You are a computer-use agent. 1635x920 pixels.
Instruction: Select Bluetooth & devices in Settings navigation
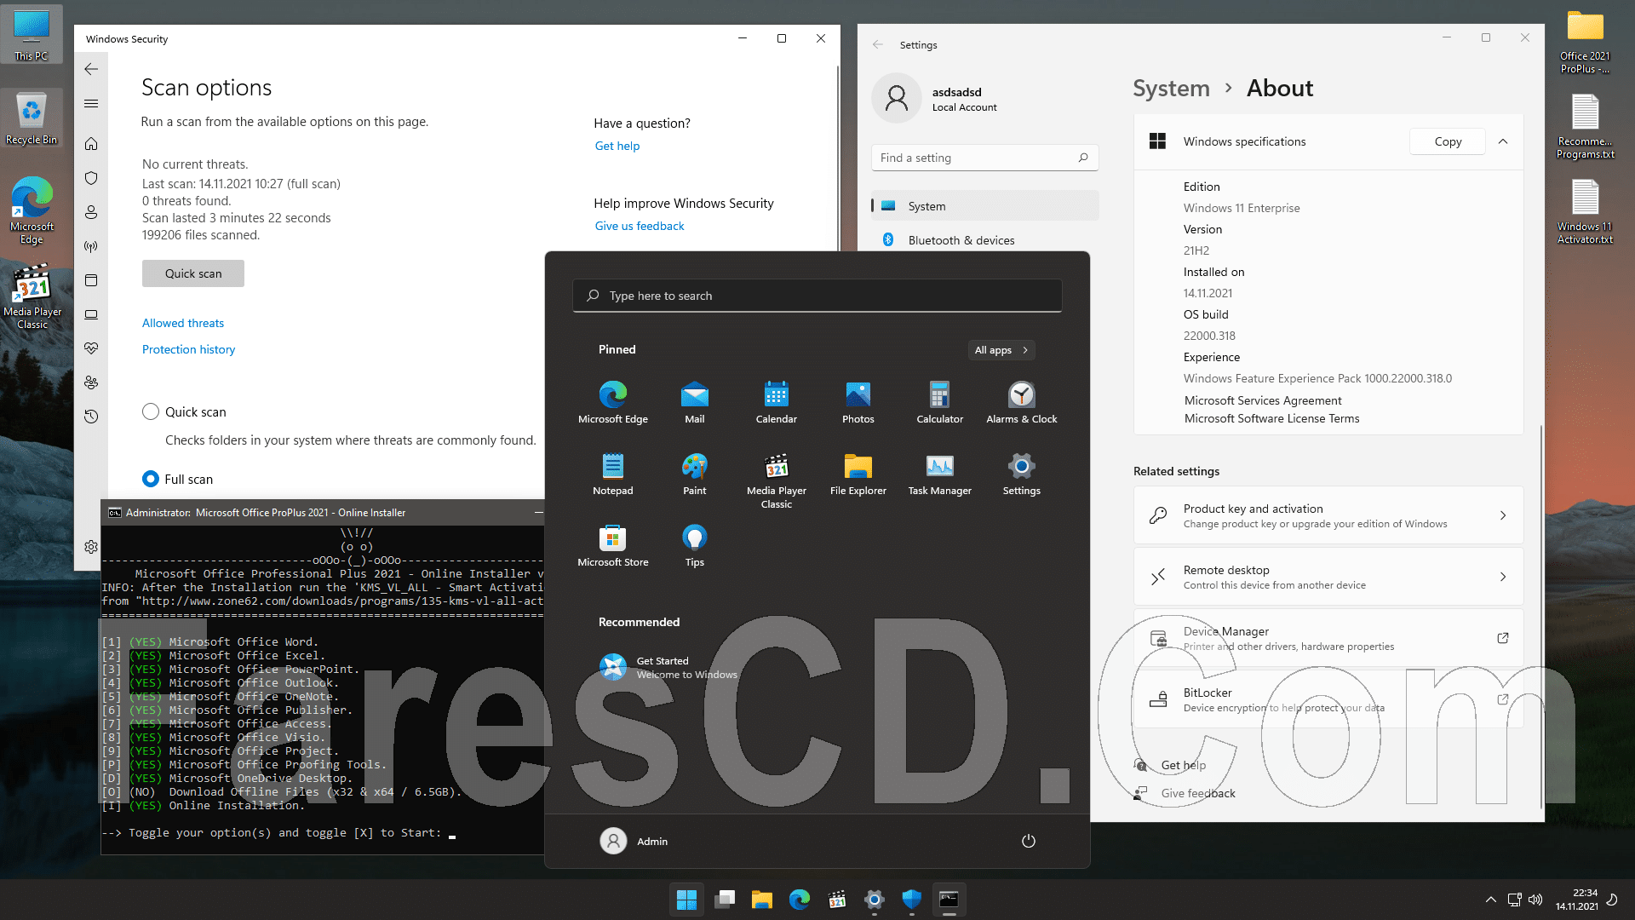[x=985, y=240]
